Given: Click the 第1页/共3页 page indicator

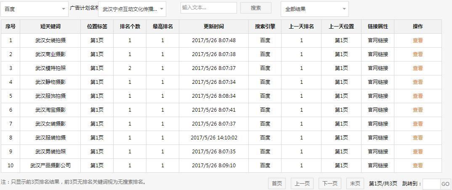Looking at the screenshot, I should [383, 184].
